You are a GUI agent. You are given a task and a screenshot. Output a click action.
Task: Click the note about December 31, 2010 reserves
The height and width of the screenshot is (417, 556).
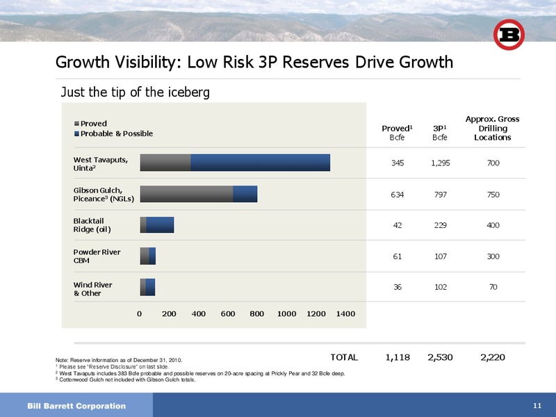[119, 360]
